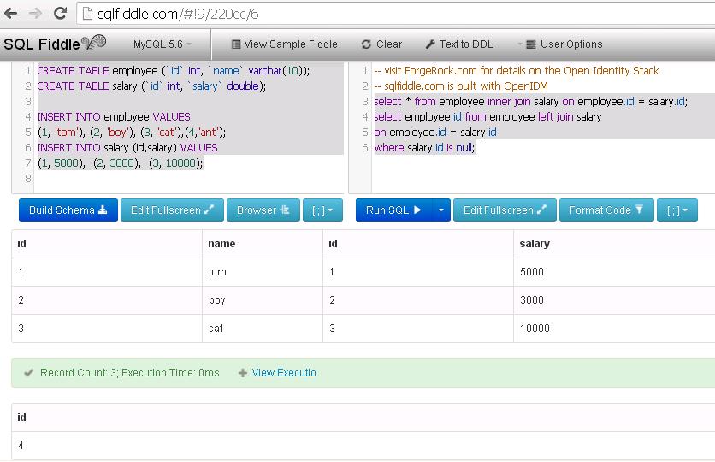Reload the page with refresh icon
Screen dimensions: 715x462
point(60,14)
